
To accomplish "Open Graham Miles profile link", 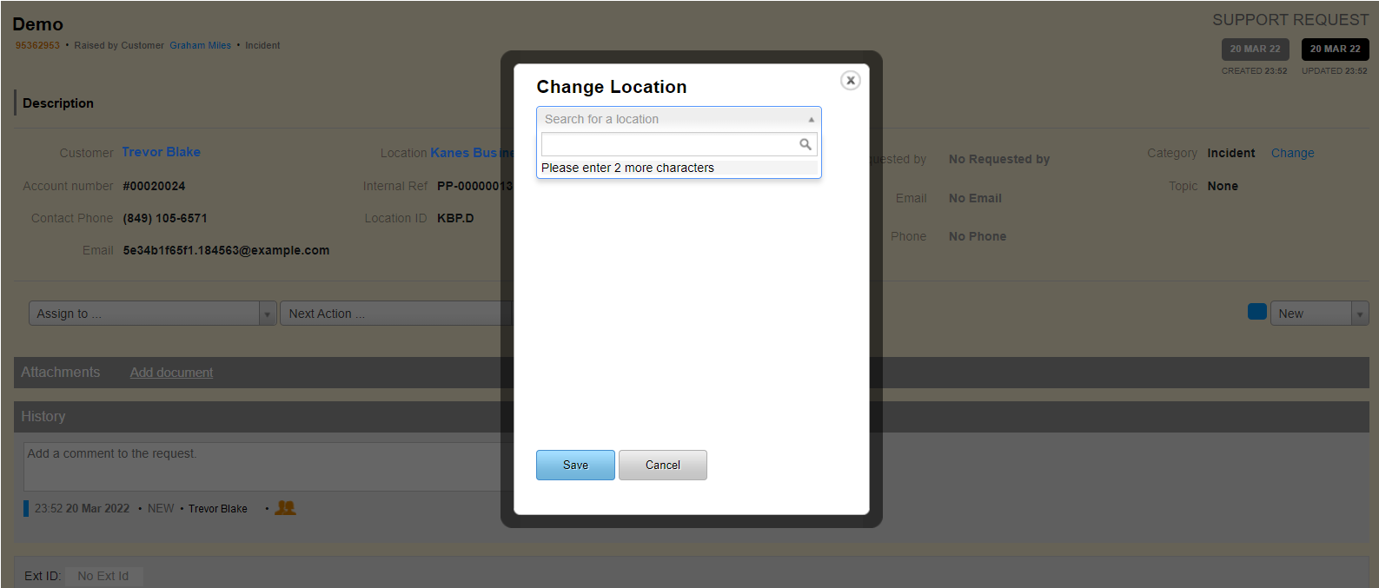I will pos(200,45).
